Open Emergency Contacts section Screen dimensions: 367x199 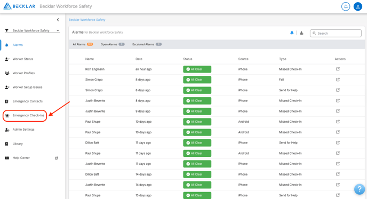click(x=28, y=101)
